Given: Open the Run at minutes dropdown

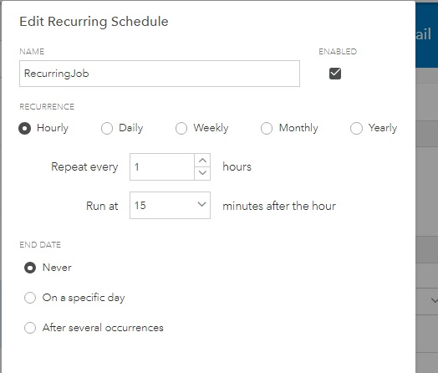Looking at the screenshot, I should pyautogui.click(x=170, y=206).
